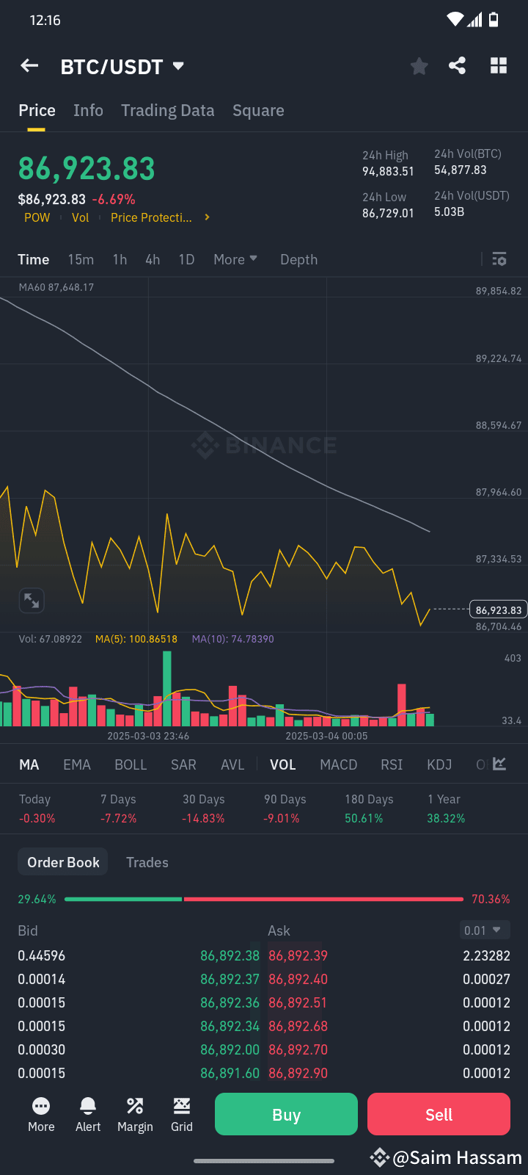Open the Trades tab

point(147,861)
